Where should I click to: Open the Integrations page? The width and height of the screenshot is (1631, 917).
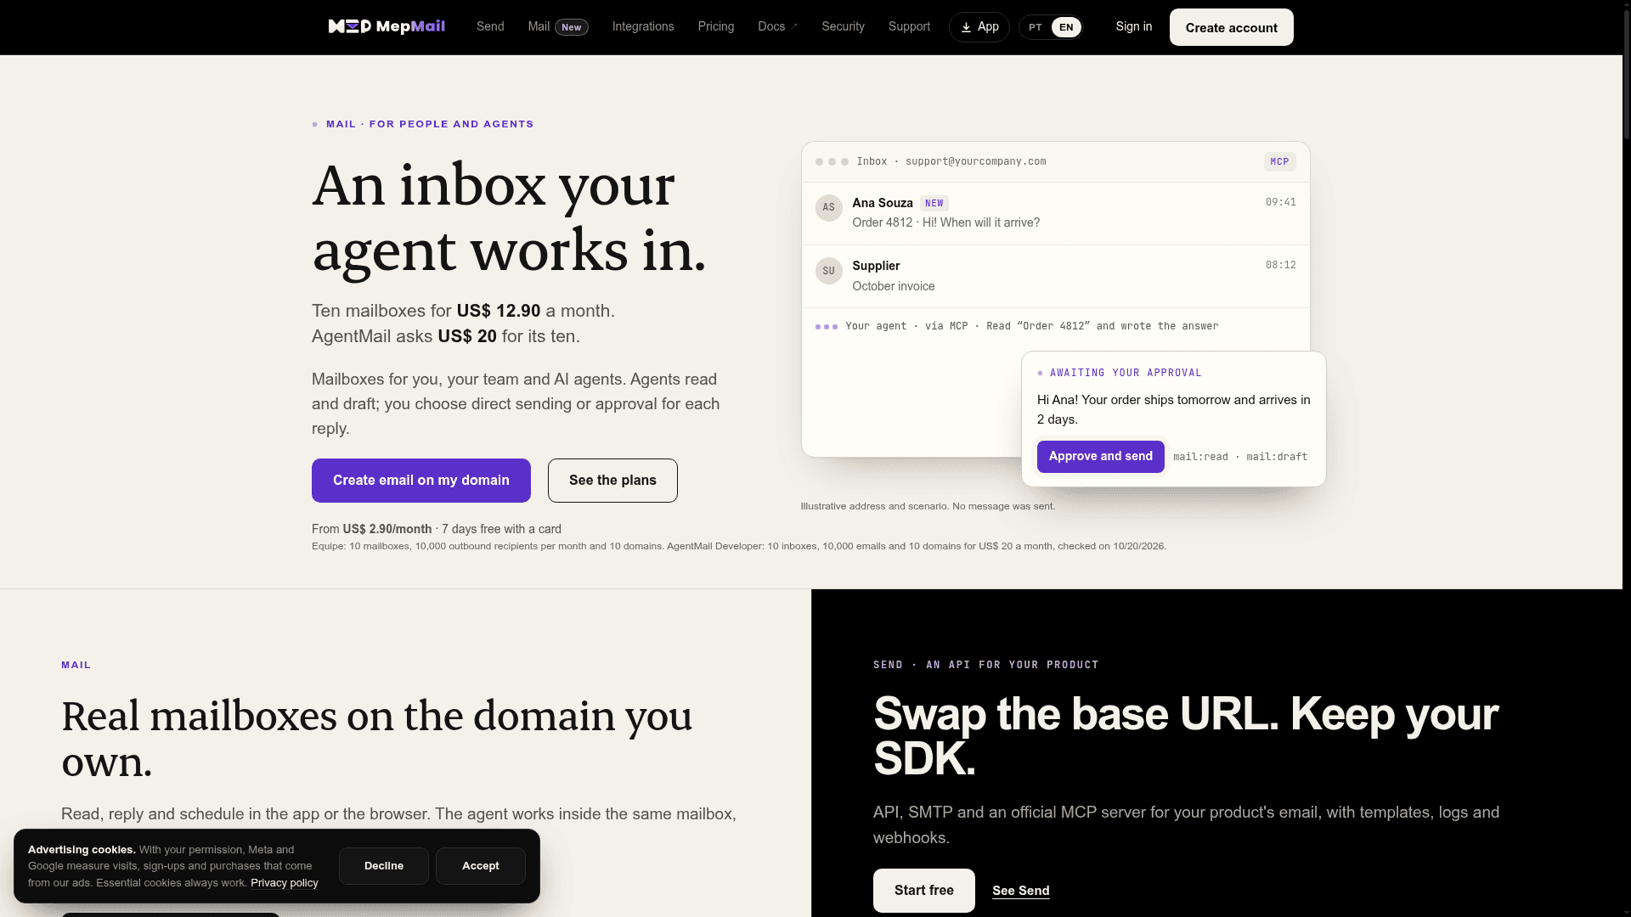click(x=643, y=26)
